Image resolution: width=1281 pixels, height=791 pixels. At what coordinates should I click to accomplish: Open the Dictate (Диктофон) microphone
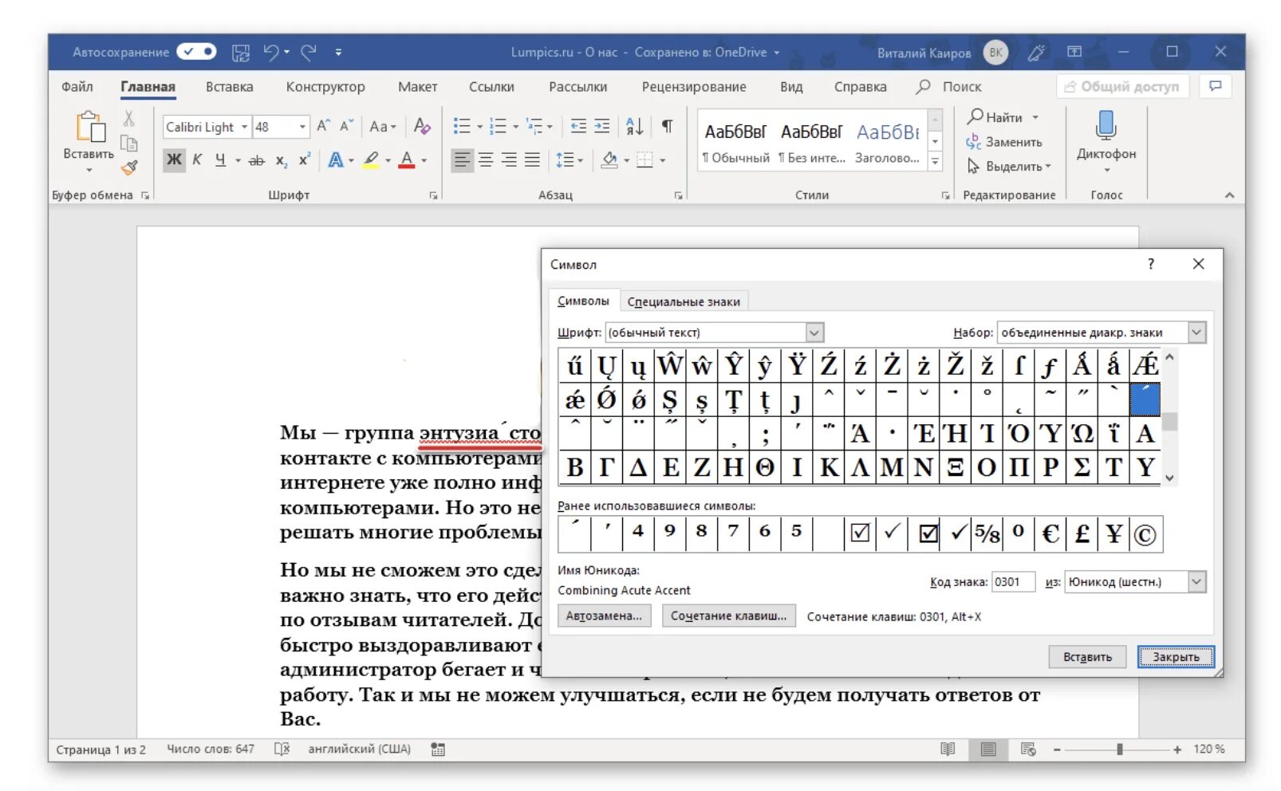[1106, 136]
